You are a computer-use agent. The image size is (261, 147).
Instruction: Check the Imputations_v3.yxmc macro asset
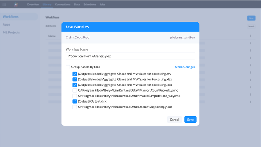pos(75,96)
